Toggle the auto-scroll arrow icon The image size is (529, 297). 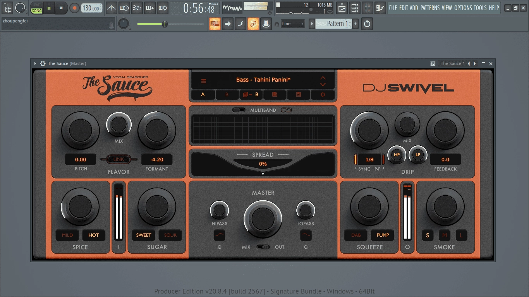point(228,24)
